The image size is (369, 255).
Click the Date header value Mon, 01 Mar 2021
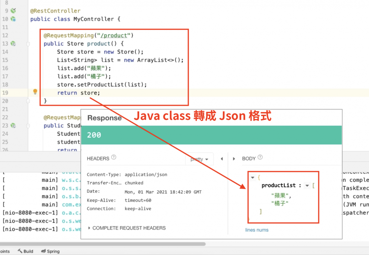pyautogui.click(x=163, y=192)
